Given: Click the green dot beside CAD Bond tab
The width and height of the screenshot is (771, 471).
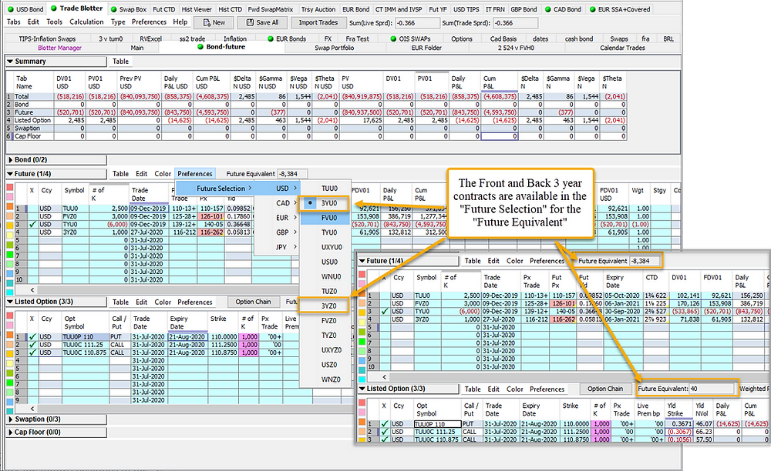Looking at the screenshot, I should point(547,9).
